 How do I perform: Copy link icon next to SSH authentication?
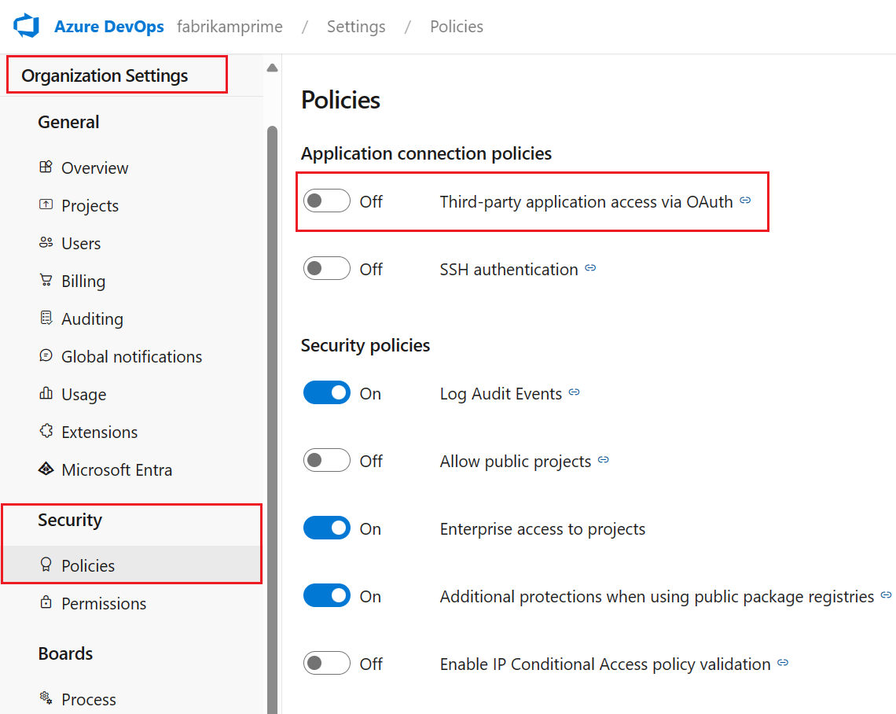(x=590, y=267)
